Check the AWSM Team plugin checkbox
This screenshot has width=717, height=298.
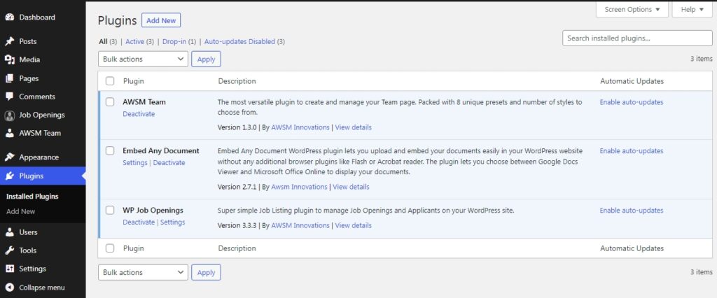[110, 102]
